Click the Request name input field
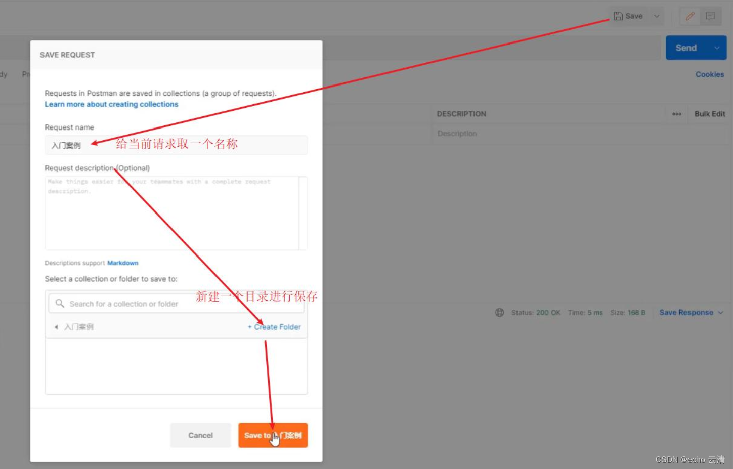The image size is (733, 469). [176, 145]
